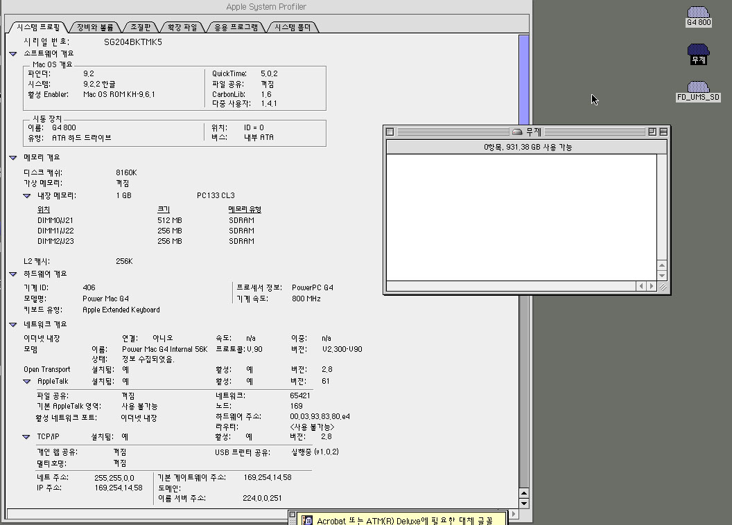Toggle the 네트워크 개요 disclosure triangle
The width and height of the screenshot is (732, 525).
[13, 324]
